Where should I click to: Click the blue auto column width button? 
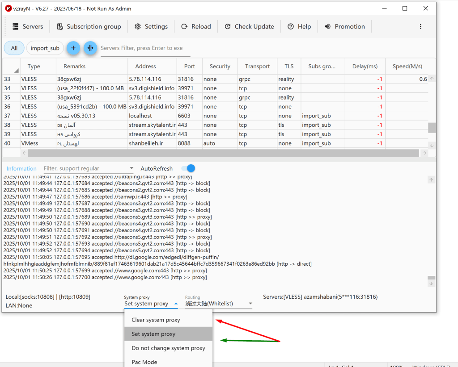pos(90,48)
